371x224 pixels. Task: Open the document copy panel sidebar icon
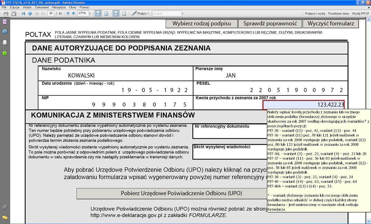(4, 42)
